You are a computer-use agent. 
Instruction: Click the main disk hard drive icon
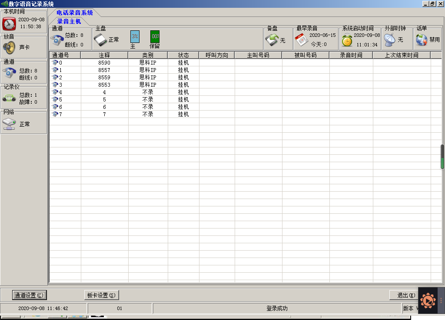point(100,40)
